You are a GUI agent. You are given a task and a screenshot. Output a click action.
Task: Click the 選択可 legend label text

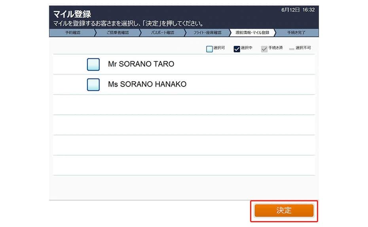point(219,48)
